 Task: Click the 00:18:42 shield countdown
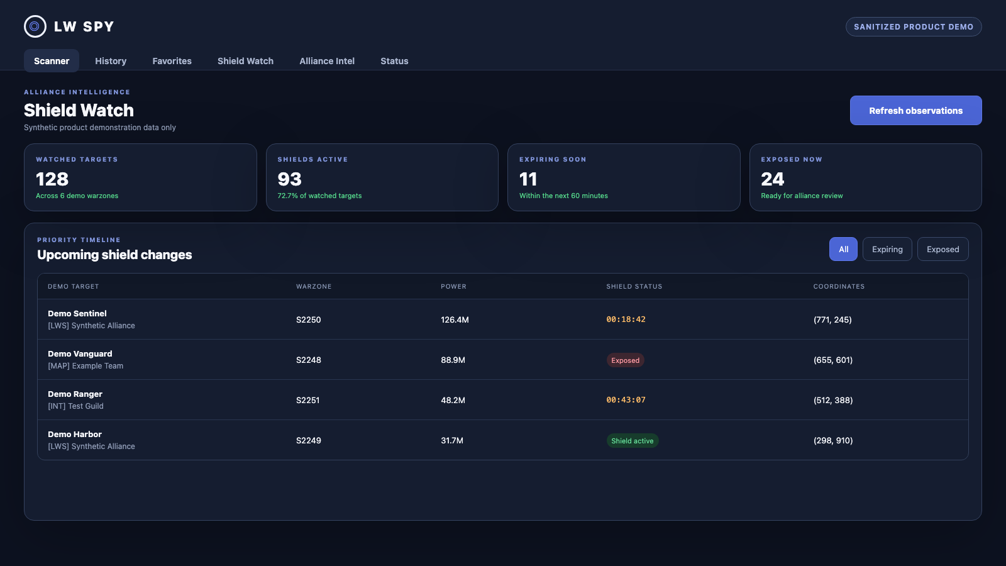pos(626,319)
